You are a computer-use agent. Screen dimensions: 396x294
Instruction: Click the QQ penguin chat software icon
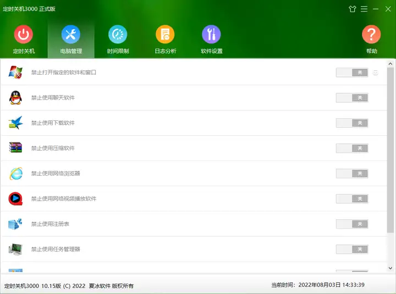pos(15,98)
